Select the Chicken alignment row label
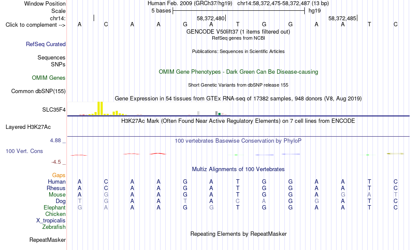 (55, 214)
